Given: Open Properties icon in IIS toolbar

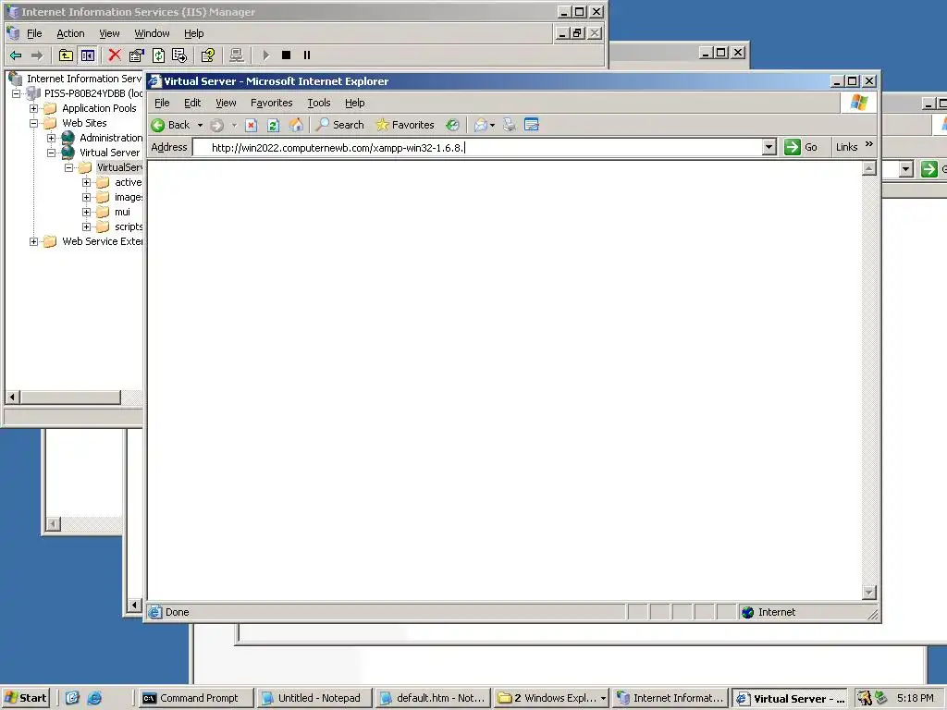Looking at the screenshot, I should [x=137, y=55].
